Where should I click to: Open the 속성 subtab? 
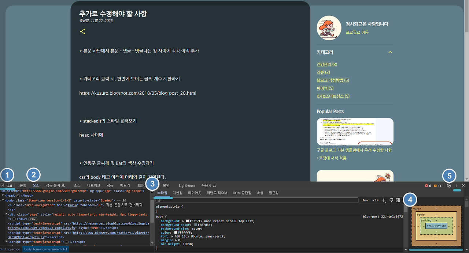tap(260, 193)
